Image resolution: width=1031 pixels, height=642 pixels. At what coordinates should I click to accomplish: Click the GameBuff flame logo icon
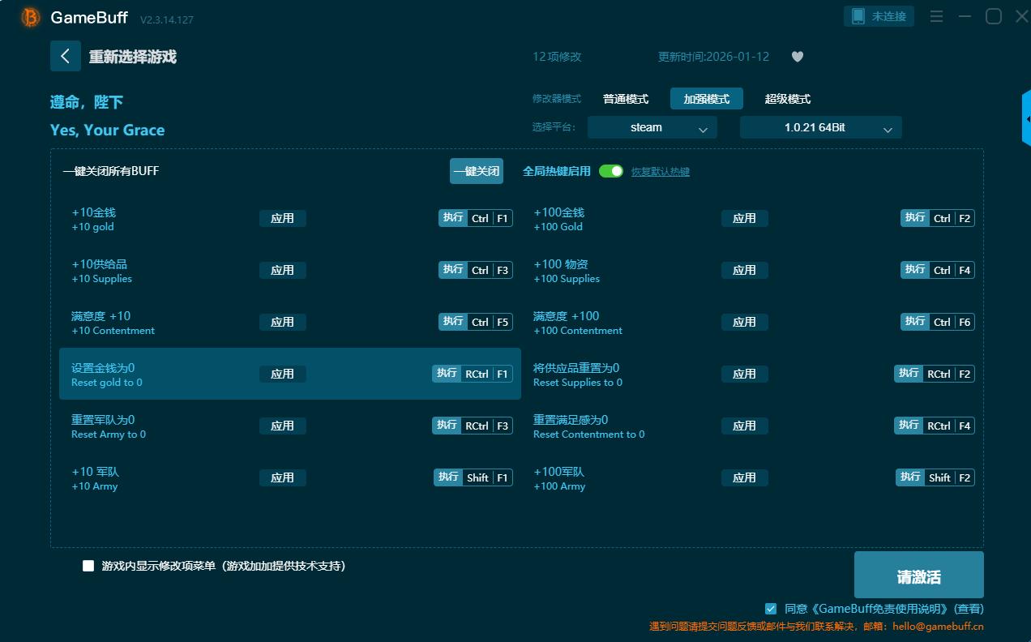(x=30, y=17)
